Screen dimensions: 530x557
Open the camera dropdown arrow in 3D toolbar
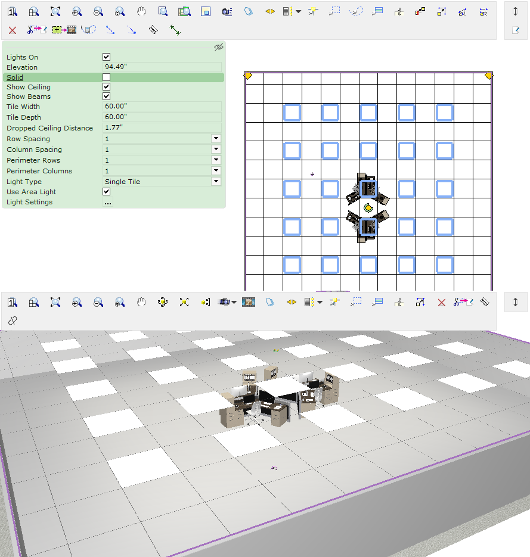(234, 302)
